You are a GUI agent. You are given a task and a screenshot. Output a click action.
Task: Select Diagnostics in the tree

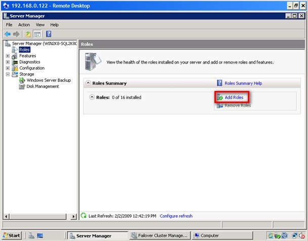coord(30,62)
